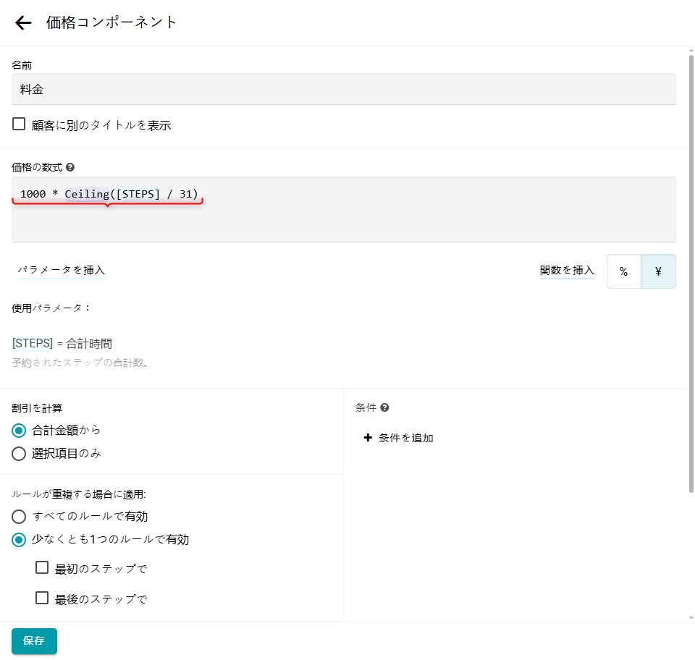Image resolution: width=695 pixels, height=660 pixels.
Task: Check the 最後のステップで option
Action: coord(43,598)
